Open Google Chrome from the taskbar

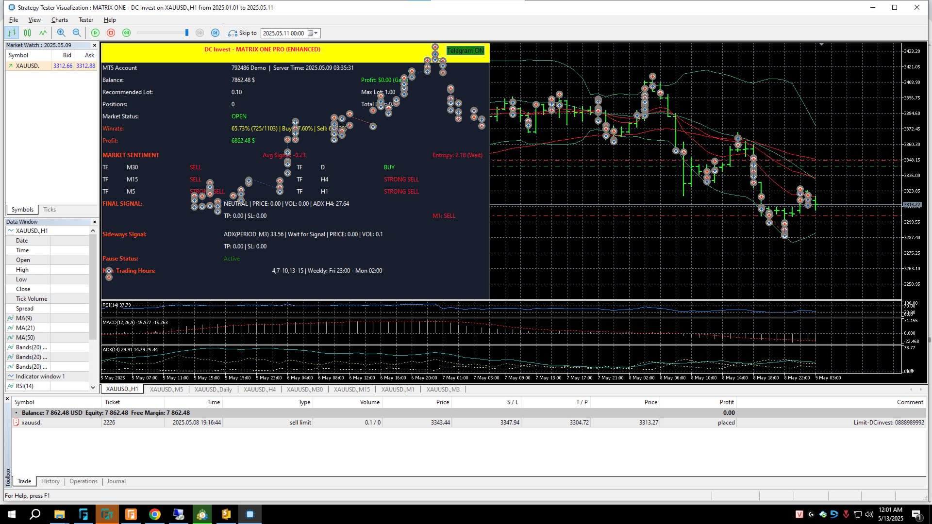pyautogui.click(x=154, y=514)
